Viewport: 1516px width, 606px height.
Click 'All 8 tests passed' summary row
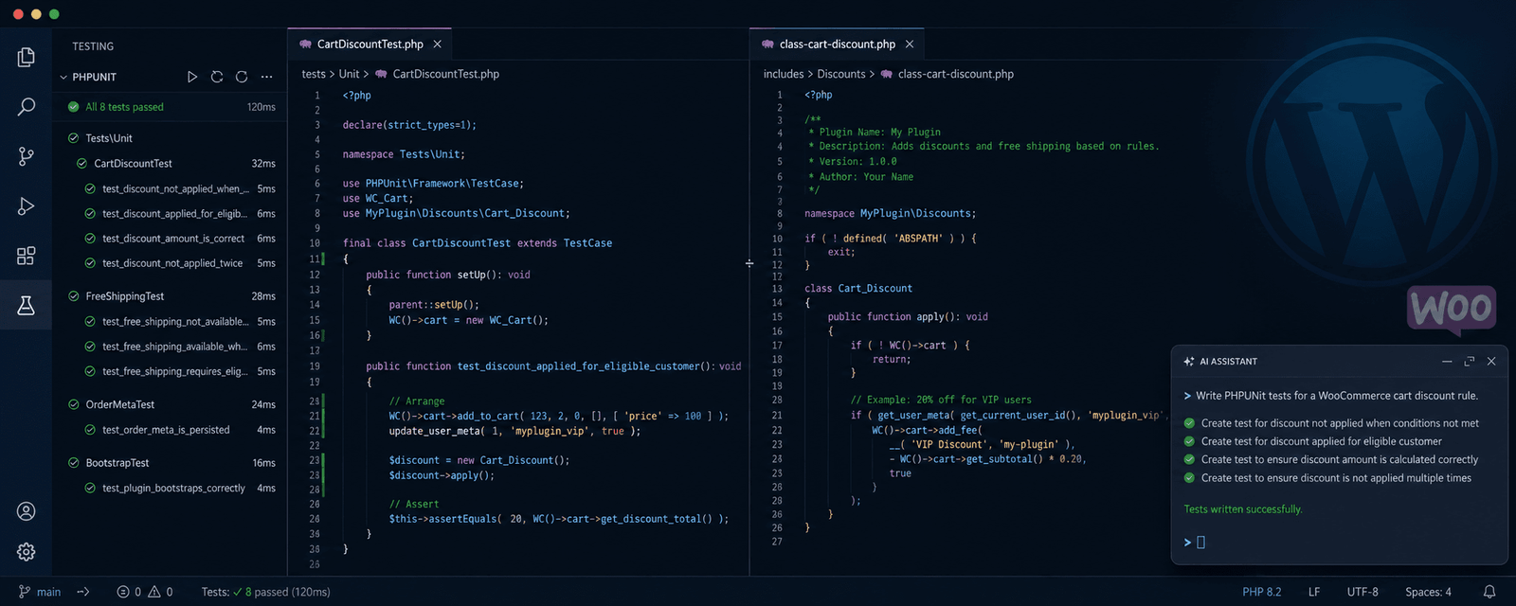point(170,107)
